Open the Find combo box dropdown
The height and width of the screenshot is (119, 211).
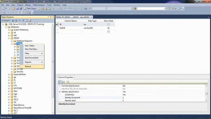click(165, 9)
